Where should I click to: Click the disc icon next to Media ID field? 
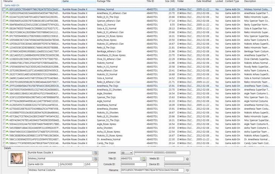pos(187,159)
